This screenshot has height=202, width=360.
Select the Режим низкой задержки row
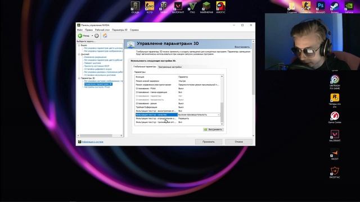[178, 81]
